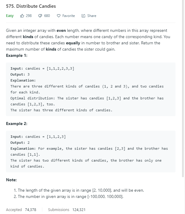The image size is (185, 214).
Task: Click the "Output: 2" line
Action: pyautogui.click(x=20, y=143)
